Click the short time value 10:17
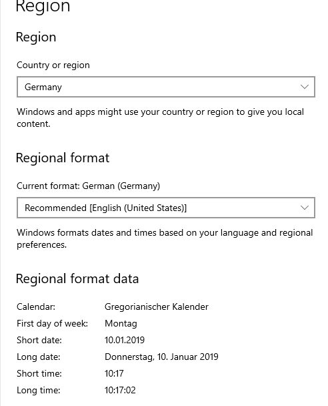The width and height of the screenshot is (328, 406). pyautogui.click(x=114, y=374)
